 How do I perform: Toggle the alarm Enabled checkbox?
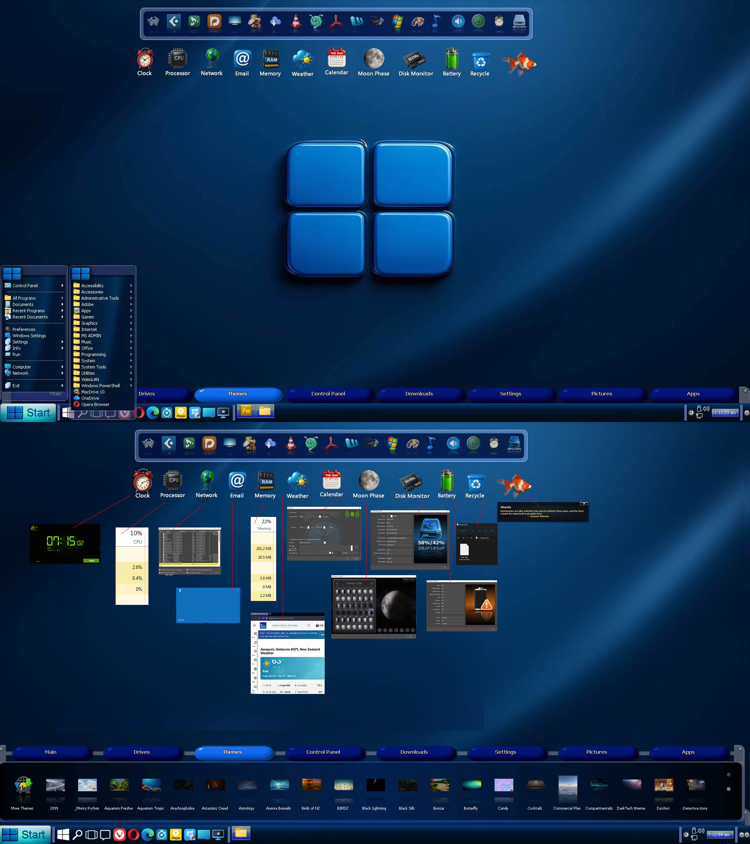tap(323, 517)
